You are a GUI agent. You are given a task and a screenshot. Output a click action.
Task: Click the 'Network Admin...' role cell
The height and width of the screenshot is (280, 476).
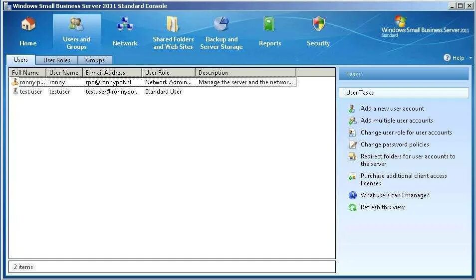point(168,82)
